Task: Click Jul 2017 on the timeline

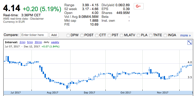Action: (x=16, y=93)
